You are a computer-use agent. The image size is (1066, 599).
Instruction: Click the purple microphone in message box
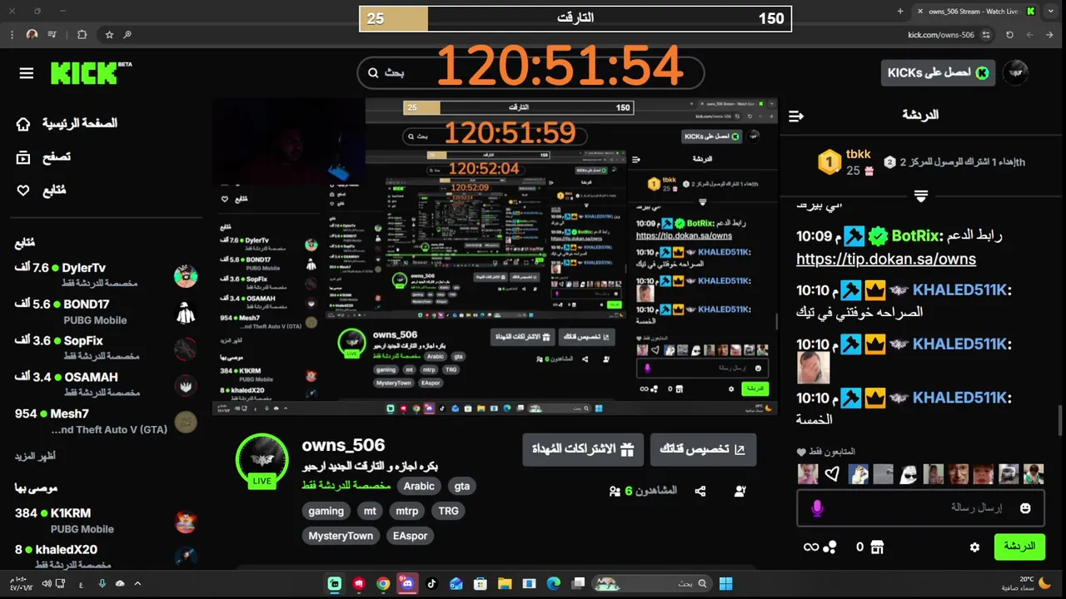point(817,508)
